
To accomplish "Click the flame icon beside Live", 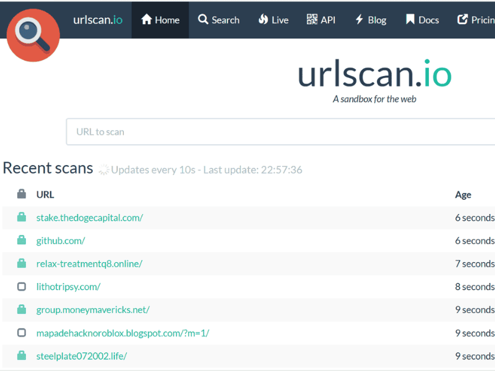I will [263, 20].
